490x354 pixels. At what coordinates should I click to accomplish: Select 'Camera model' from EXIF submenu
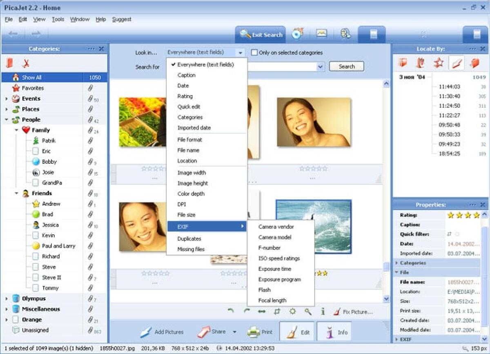point(275,237)
